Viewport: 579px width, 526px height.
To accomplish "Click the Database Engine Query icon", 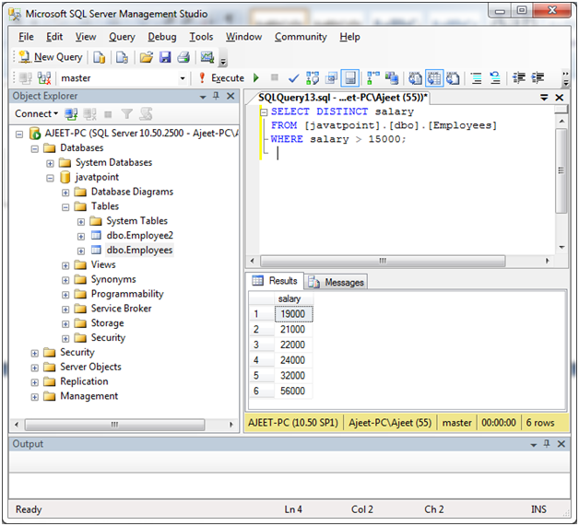I will [99, 57].
